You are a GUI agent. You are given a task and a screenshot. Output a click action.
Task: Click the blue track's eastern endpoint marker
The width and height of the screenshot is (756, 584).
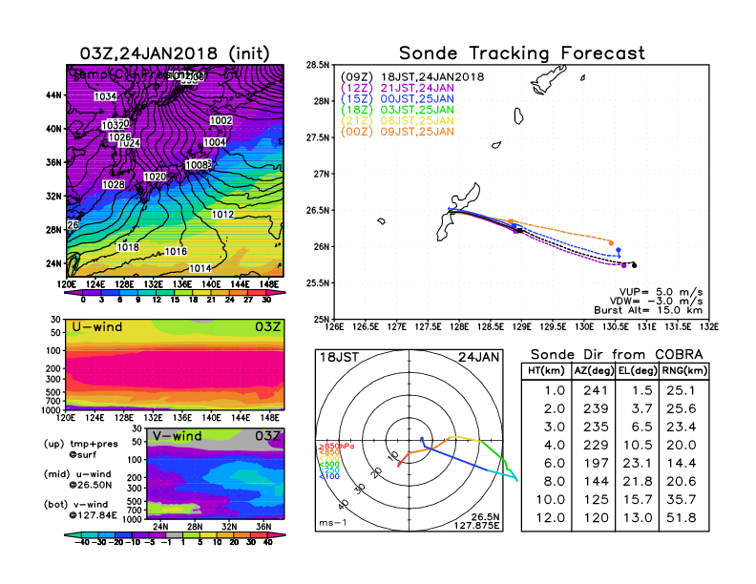pos(619,250)
